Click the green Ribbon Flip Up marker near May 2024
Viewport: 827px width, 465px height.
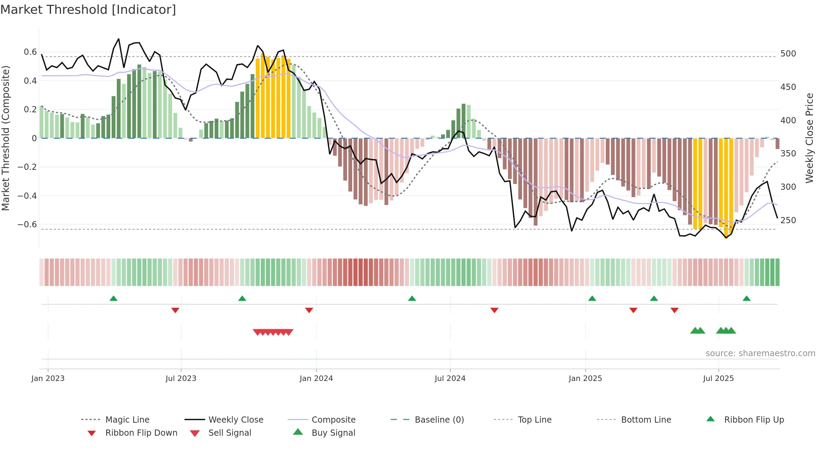[412, 298]
